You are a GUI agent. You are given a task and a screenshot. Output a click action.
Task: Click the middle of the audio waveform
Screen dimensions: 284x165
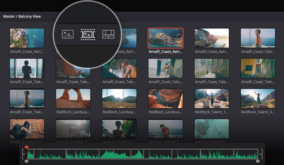point(142,154)
